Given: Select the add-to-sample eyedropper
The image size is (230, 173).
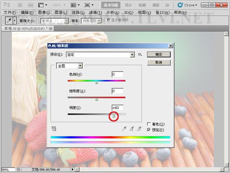Looking at the screenshot, I should pos(132,129).
